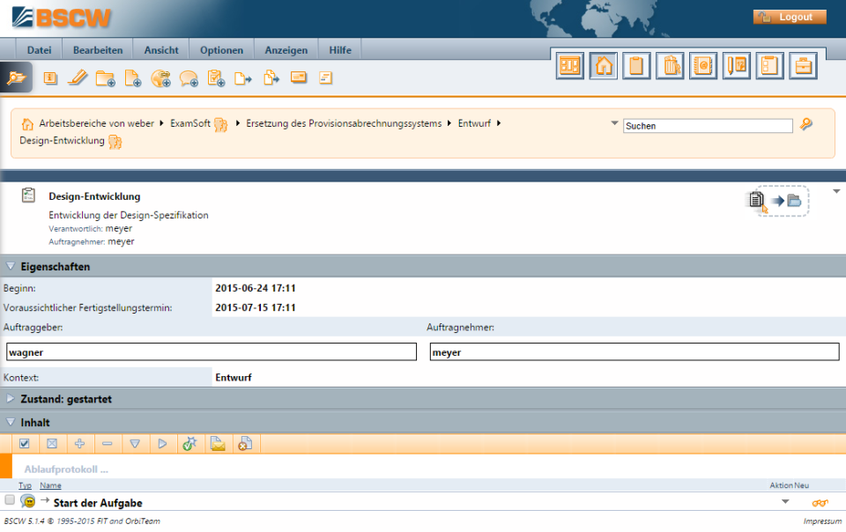Open the Optionen menu
This screenshot has height=532, width=846.
pyautogui.click(x=221, y=50)
